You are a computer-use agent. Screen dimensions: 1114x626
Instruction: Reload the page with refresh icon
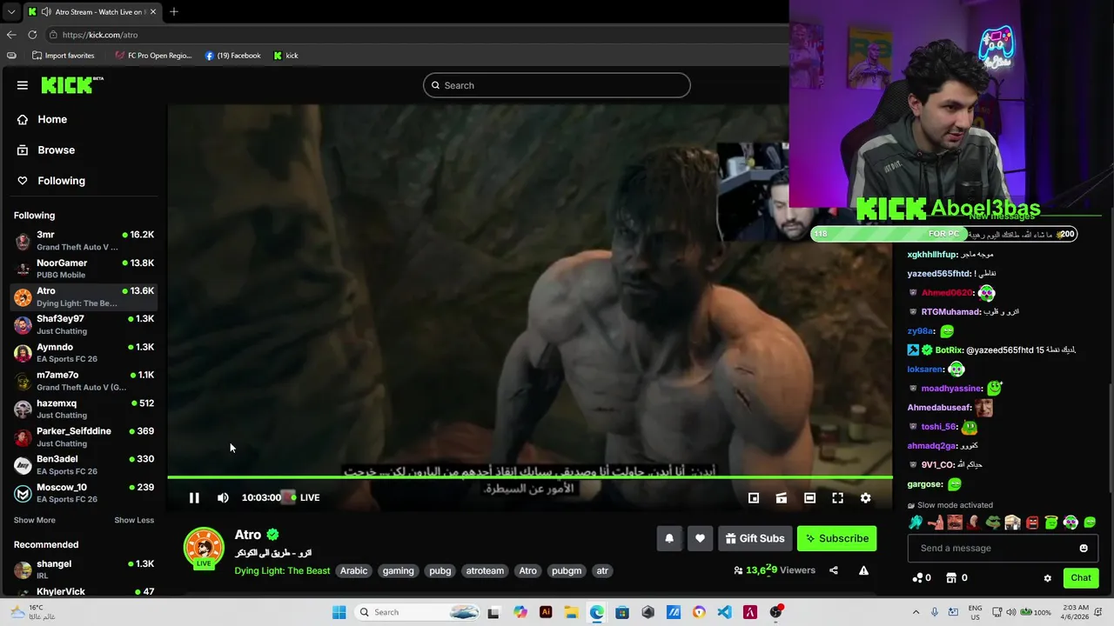coord(32,35)
